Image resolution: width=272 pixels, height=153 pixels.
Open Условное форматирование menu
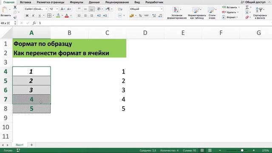point(177,13)
